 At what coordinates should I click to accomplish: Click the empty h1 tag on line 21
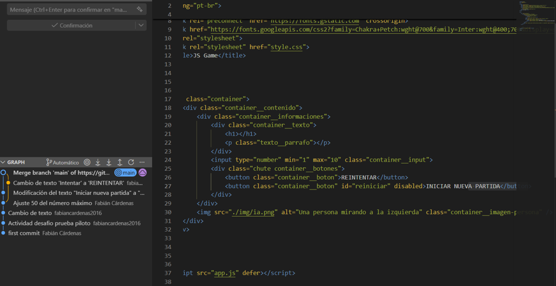pyautogui.click(x=241, y=133)
